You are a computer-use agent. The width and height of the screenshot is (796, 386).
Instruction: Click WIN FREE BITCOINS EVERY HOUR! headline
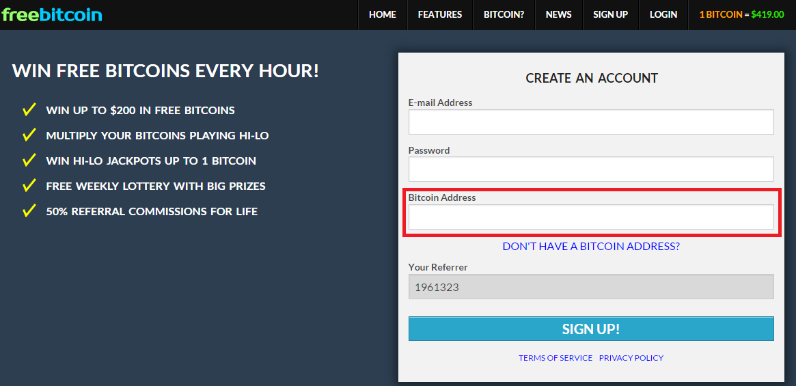(x=165, y=70)
